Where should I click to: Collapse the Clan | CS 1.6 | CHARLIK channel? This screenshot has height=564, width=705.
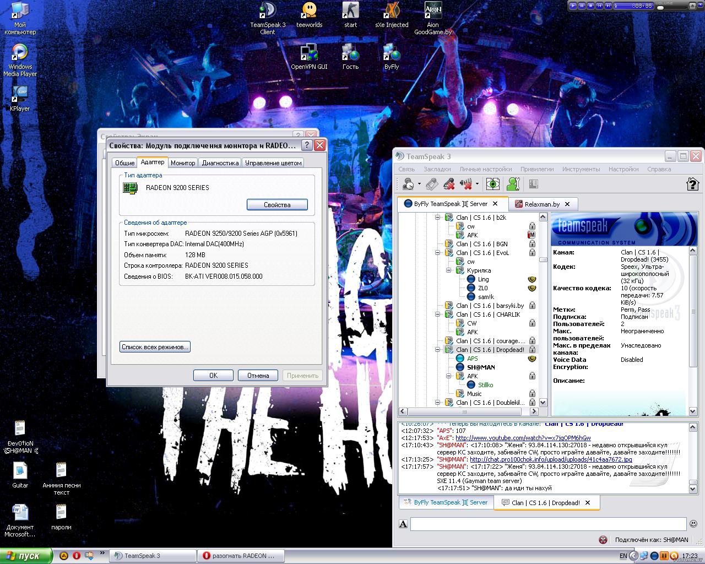[x=438, y=314]
